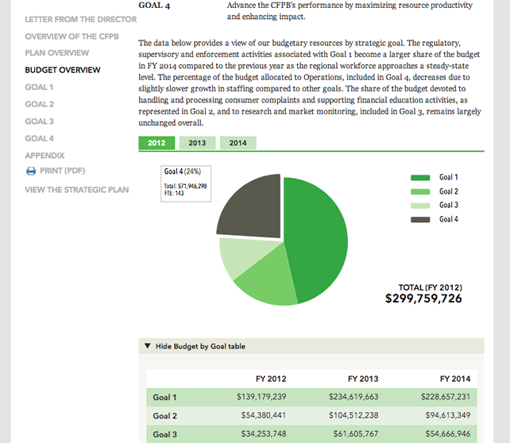The width and height of the screenshot is (510, 443).
Task: Click Goal 4 legend label text
Action: [449, 219]
